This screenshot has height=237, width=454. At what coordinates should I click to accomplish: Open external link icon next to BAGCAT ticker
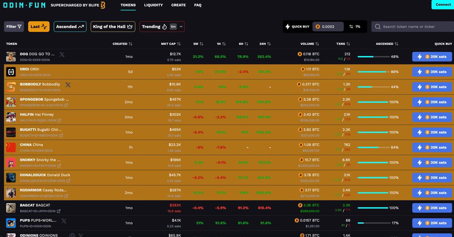(59, 211)
